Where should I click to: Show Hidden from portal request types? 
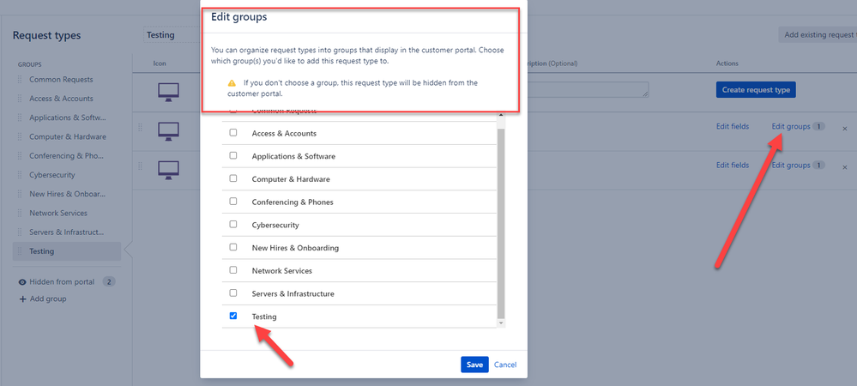pyautogui.click(x=62, y=282)
